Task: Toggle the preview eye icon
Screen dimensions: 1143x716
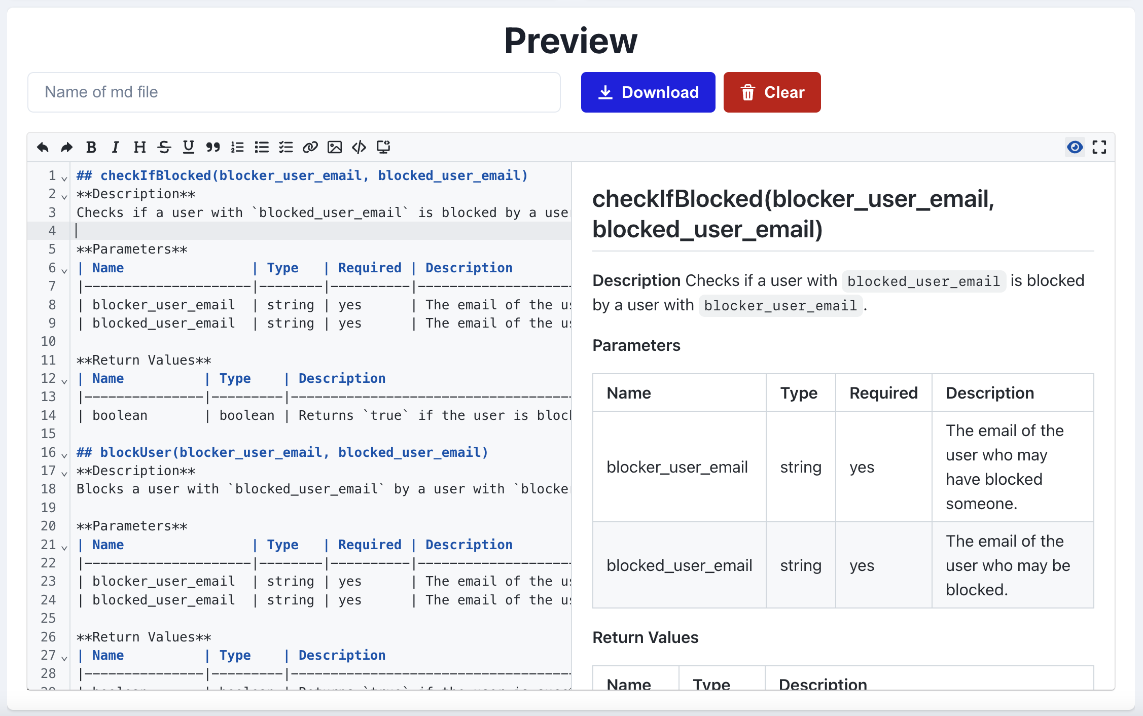Action: tap(1075, 148)
